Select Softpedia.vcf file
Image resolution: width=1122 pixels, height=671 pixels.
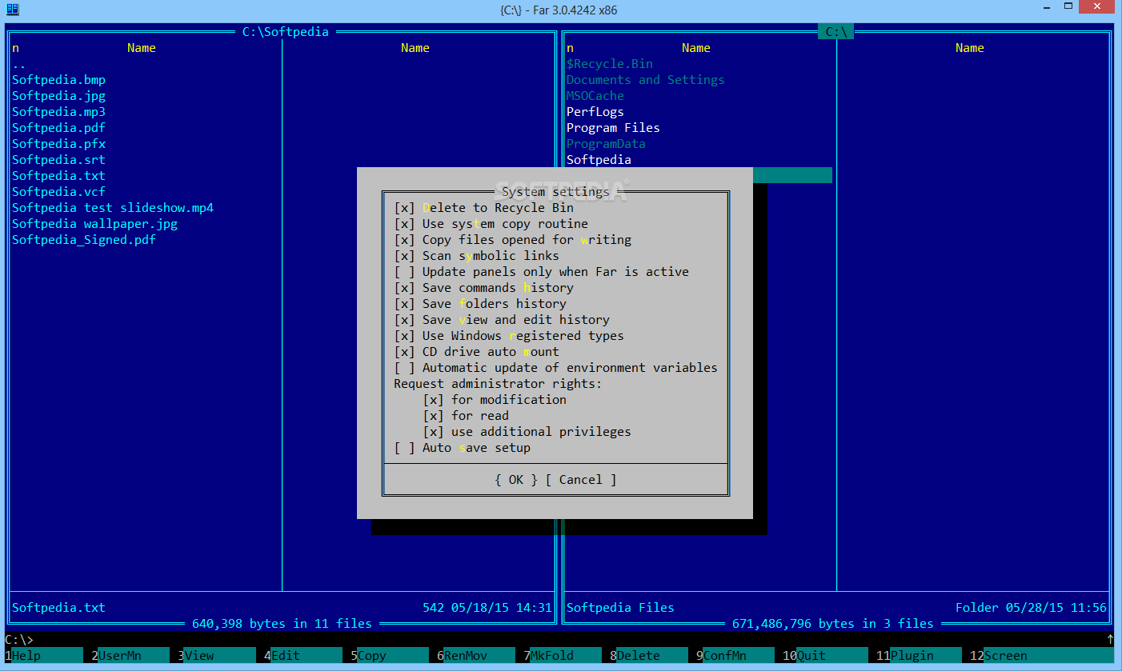[58, 192]
